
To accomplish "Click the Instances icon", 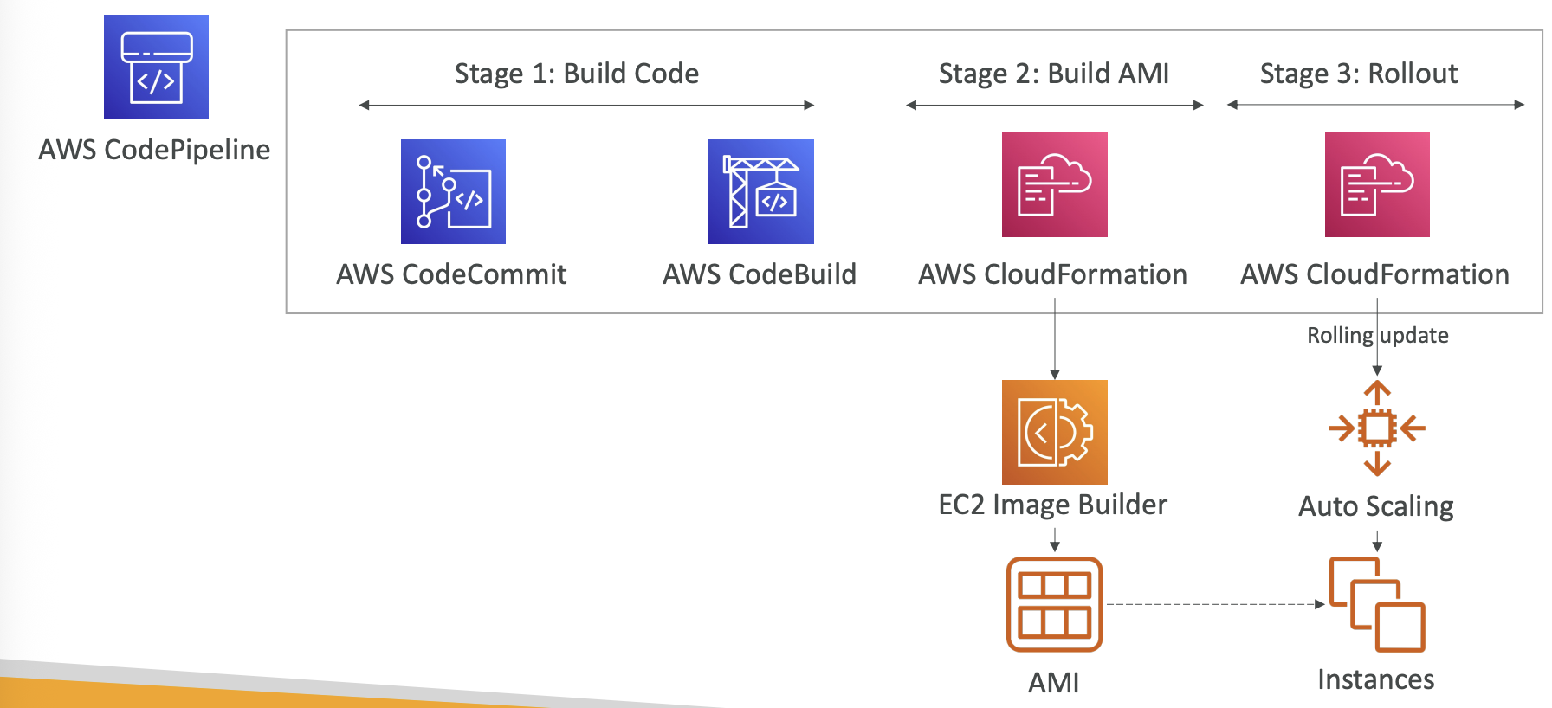I will pos(1377,603).
